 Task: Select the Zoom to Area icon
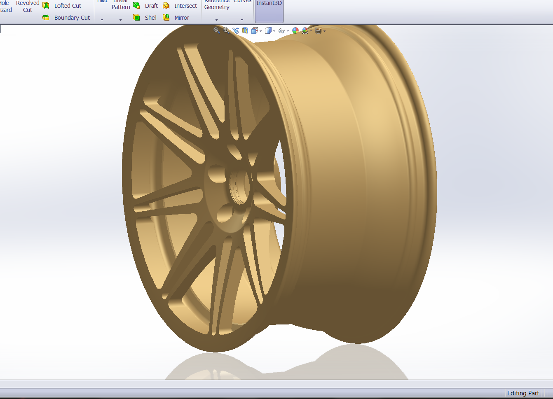pyautogui.click(x=226, y=30)
